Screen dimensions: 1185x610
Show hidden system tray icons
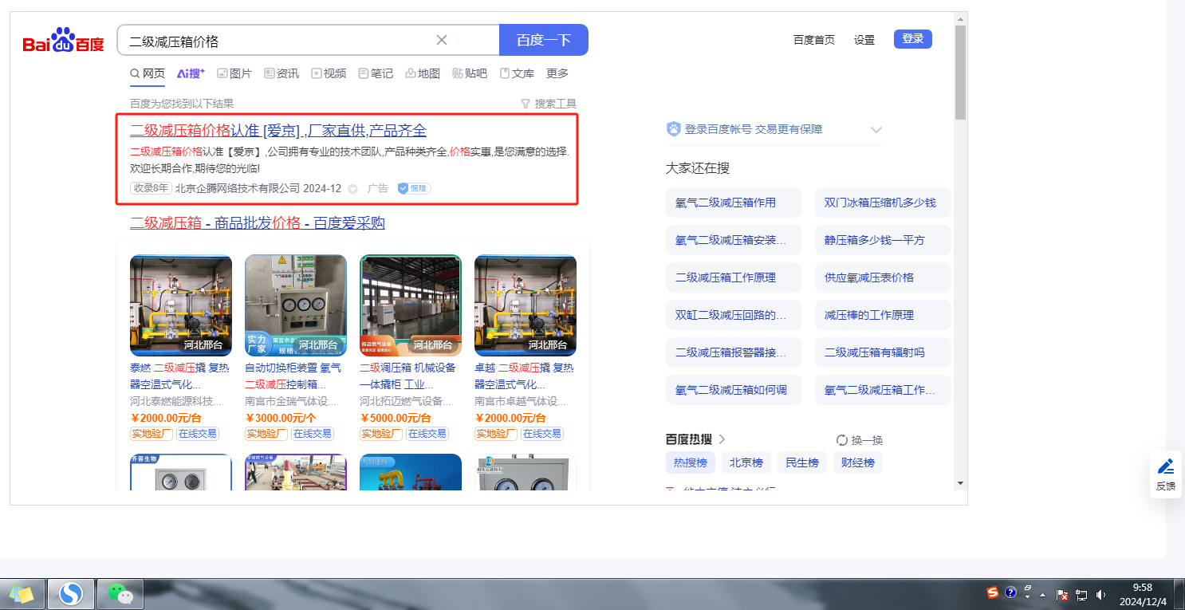pyautogui.click(x=1042, y=594)
